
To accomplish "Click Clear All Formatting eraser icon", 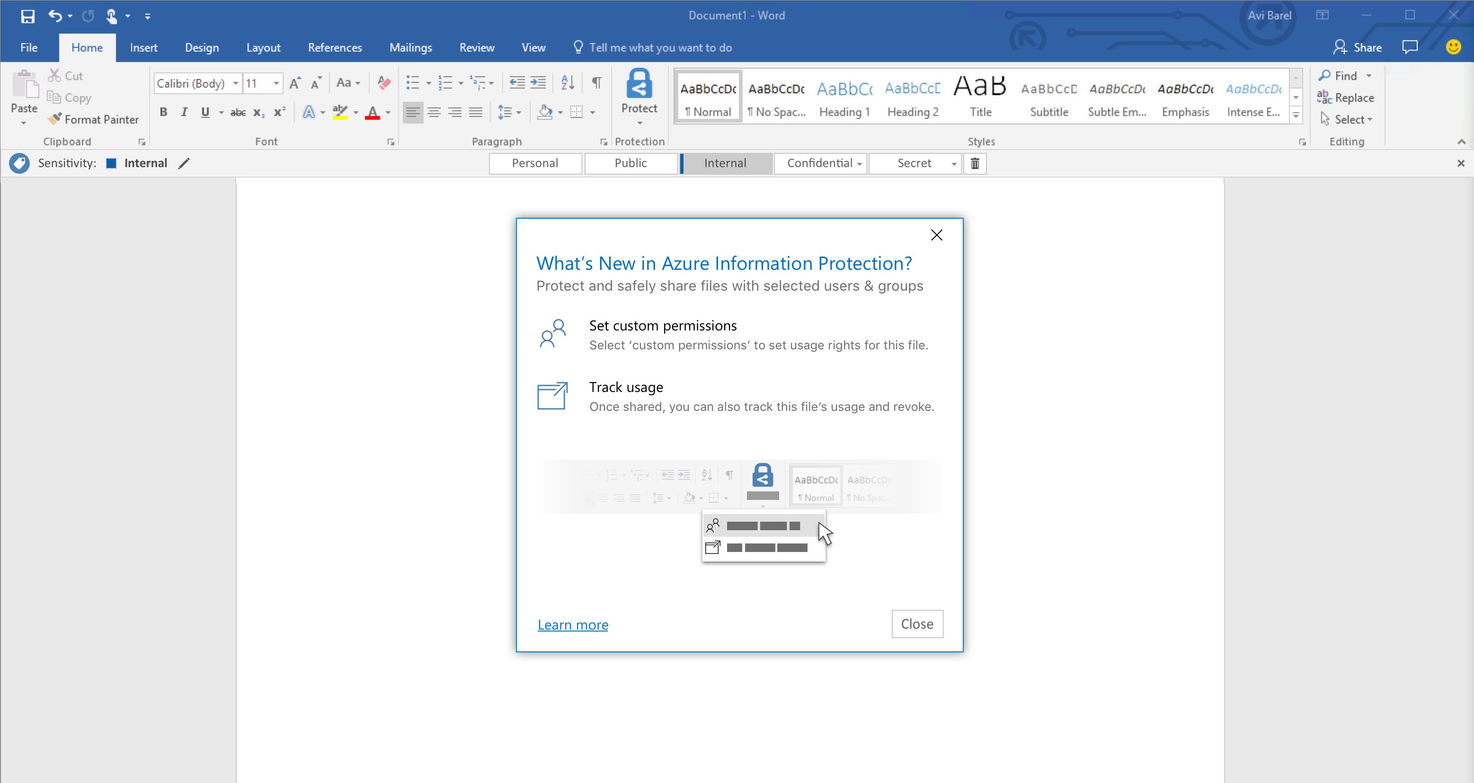I will [384, 83].
